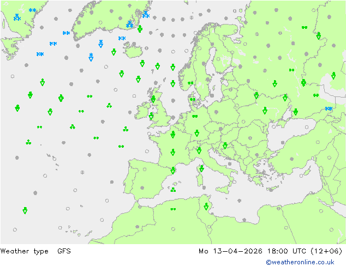Click the rain symbol on the French-Spanish Mediterranean coast
The width and height of the screenshot is (346, 267).
pos(173,171)
